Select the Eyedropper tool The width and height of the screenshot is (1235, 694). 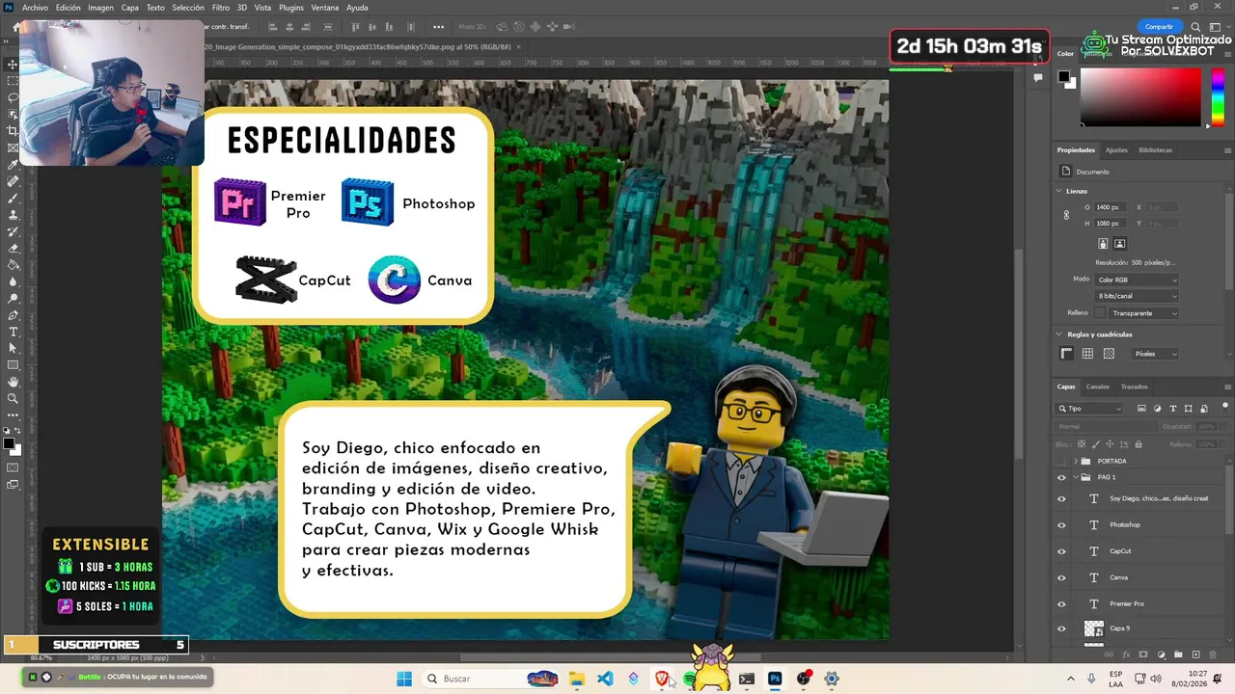click(x=13, y=165)
